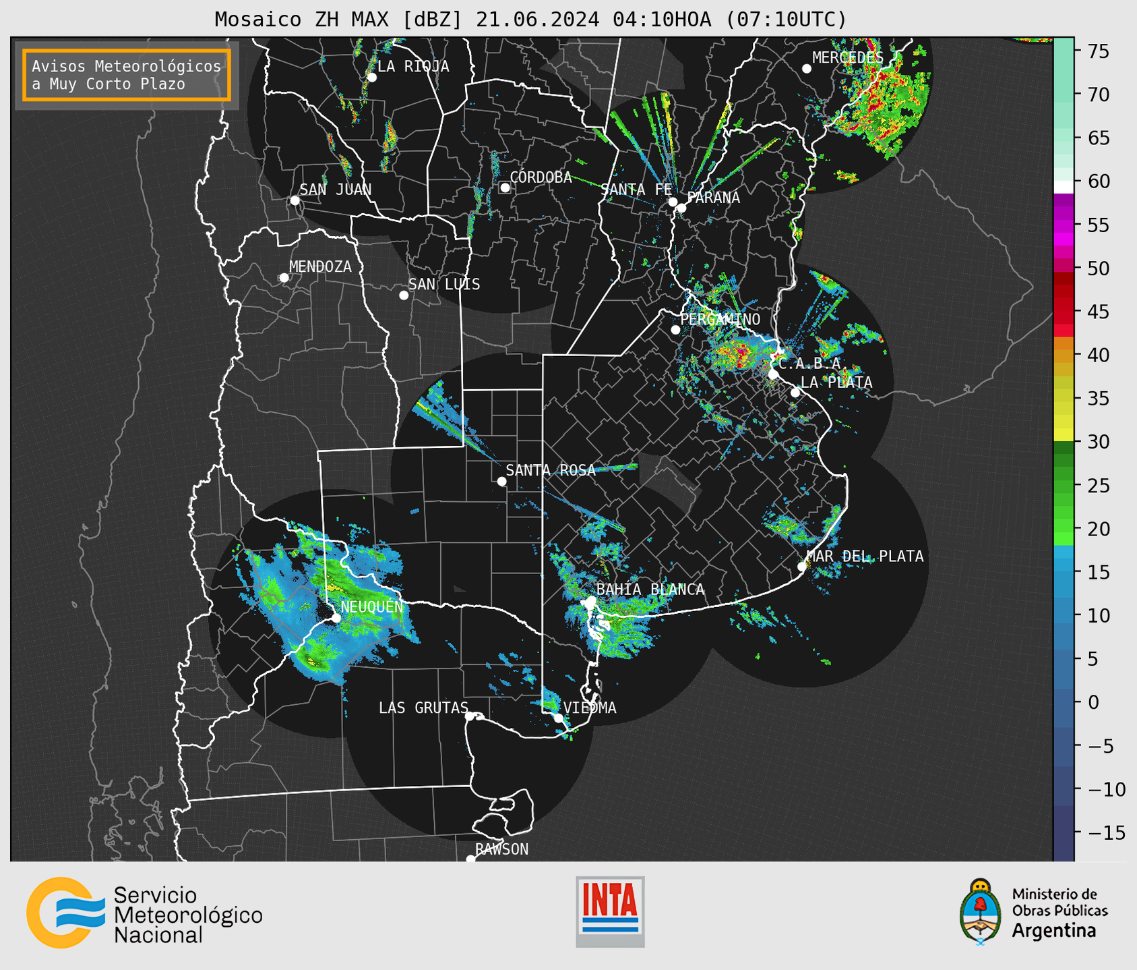The image size is (1137, 970).
Task: Click the Santa Fe city marker dot
Action: tap(673, 202)
